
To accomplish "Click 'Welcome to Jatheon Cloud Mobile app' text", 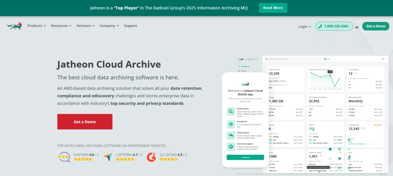I will click(245, 93).
